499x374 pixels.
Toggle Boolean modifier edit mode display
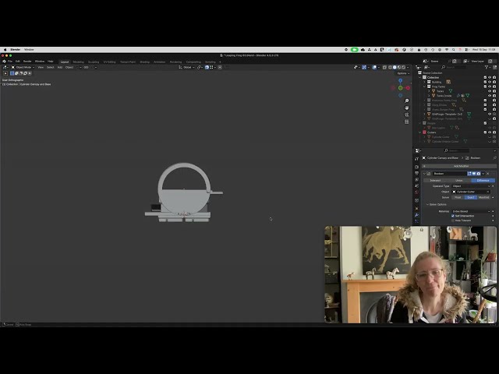click(x=469, y=174)
